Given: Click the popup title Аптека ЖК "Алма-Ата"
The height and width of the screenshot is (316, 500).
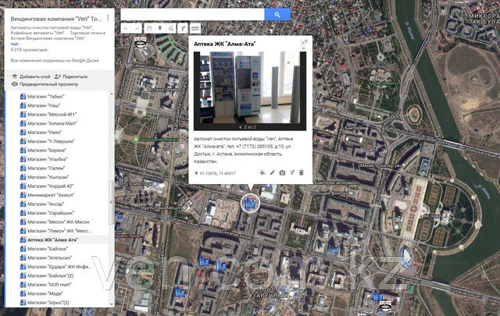Looking at the screenshot, I should [225, 44].
